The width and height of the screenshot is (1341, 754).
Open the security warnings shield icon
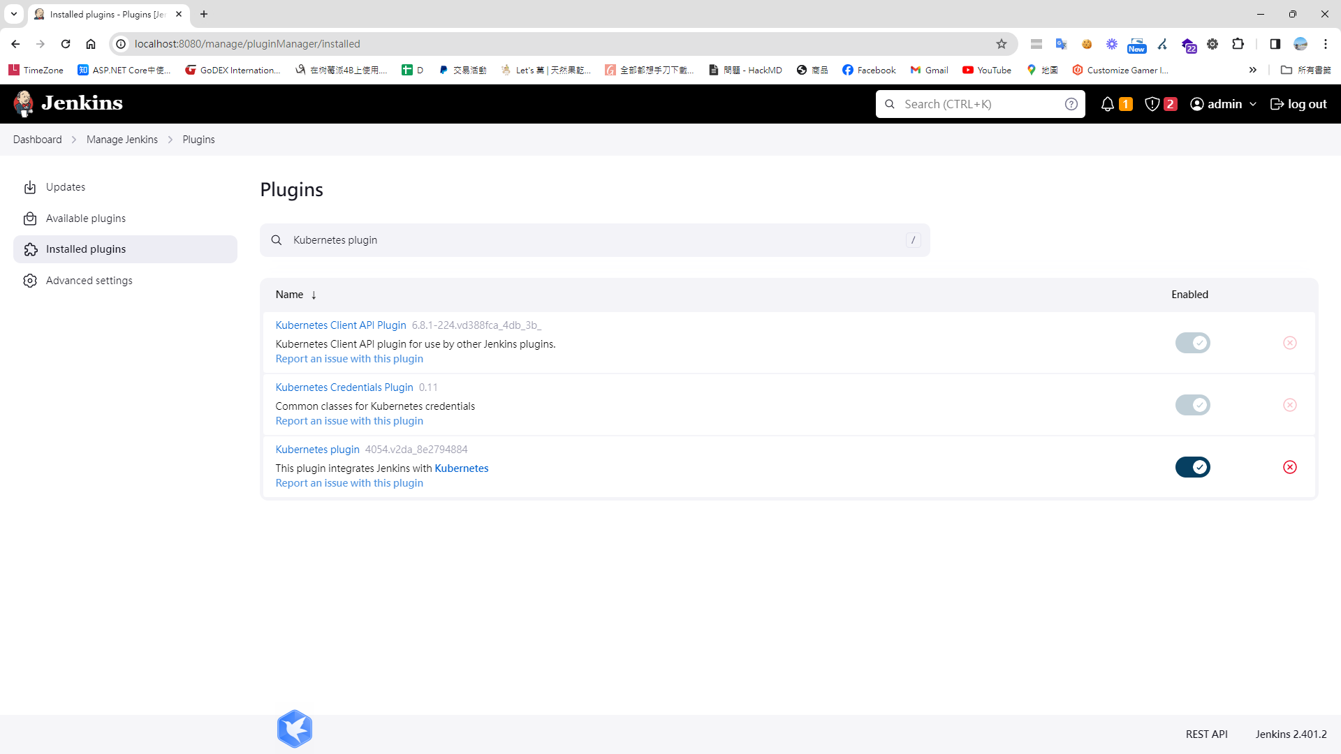pos(1153,103)
